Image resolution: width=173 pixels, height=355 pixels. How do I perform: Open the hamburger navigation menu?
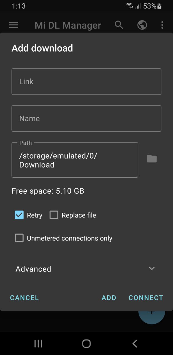(13, 25)
